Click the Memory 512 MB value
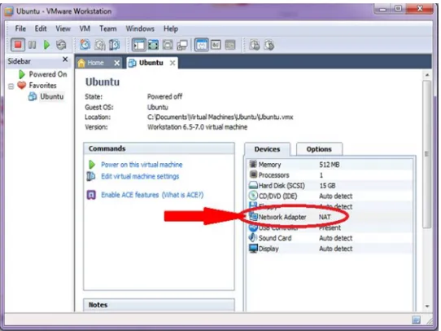This screenshot has height=331, width=441. pos(329,165)
